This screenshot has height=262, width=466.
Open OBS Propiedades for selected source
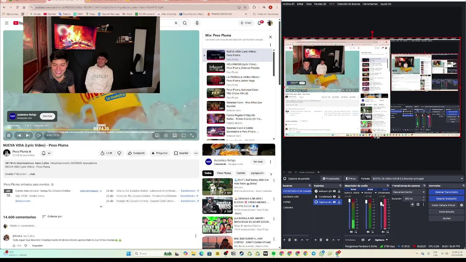click(x=331, y=179)
